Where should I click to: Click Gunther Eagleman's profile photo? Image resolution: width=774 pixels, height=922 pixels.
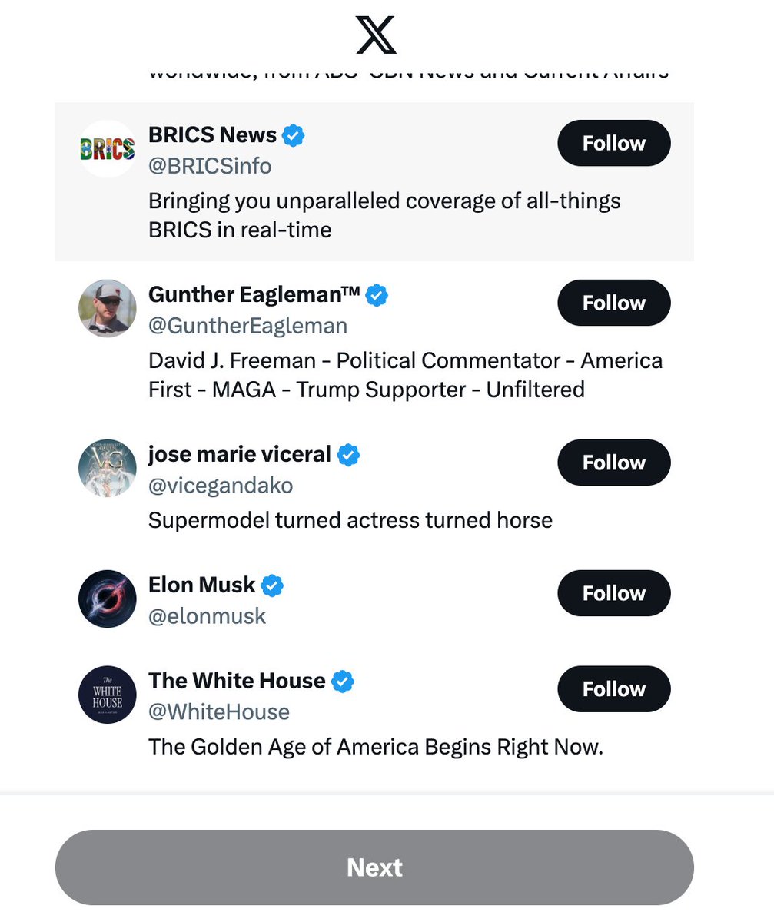108,309
